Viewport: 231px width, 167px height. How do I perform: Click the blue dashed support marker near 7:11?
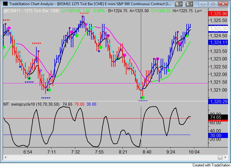tap(46, 98)
